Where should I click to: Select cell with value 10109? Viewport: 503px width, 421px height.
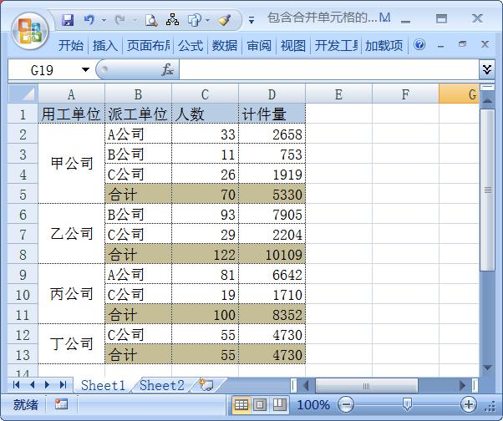[272, 254]
